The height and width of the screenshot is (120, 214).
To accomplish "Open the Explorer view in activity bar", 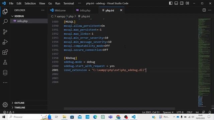I will (5, 12).
